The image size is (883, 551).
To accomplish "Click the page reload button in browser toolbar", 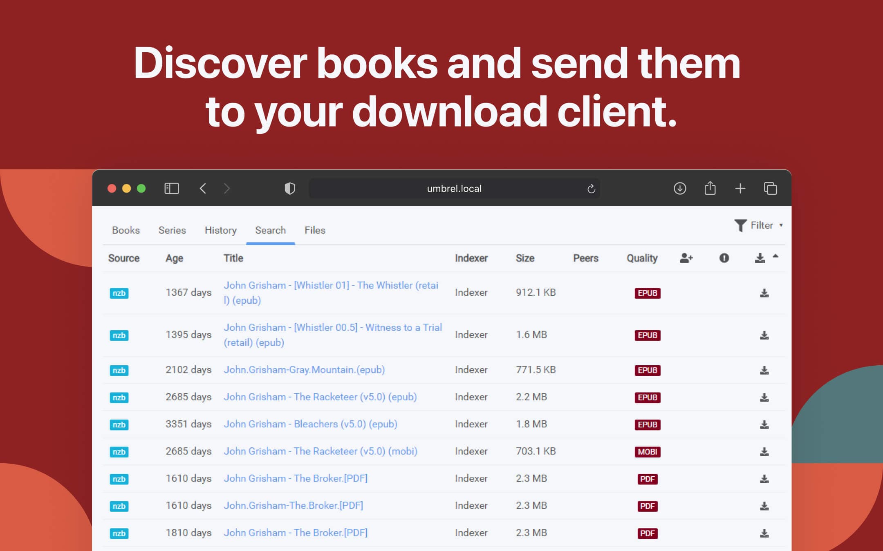I will point(589,189).
